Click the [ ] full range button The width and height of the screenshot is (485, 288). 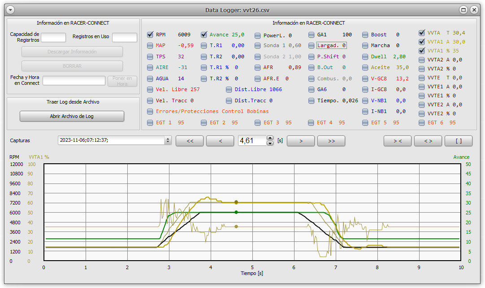point(459,141)
